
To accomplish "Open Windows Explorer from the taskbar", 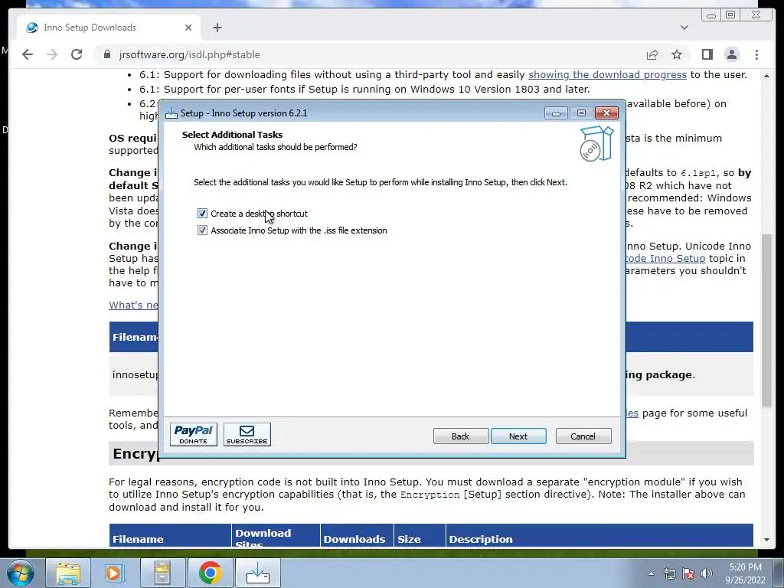I will (68, 573).
